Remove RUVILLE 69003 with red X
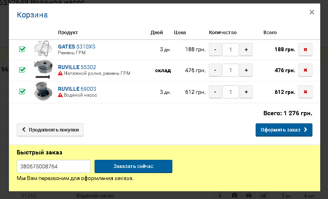The width and height of the screenshot is (328, 199). (x=305, y=92)
